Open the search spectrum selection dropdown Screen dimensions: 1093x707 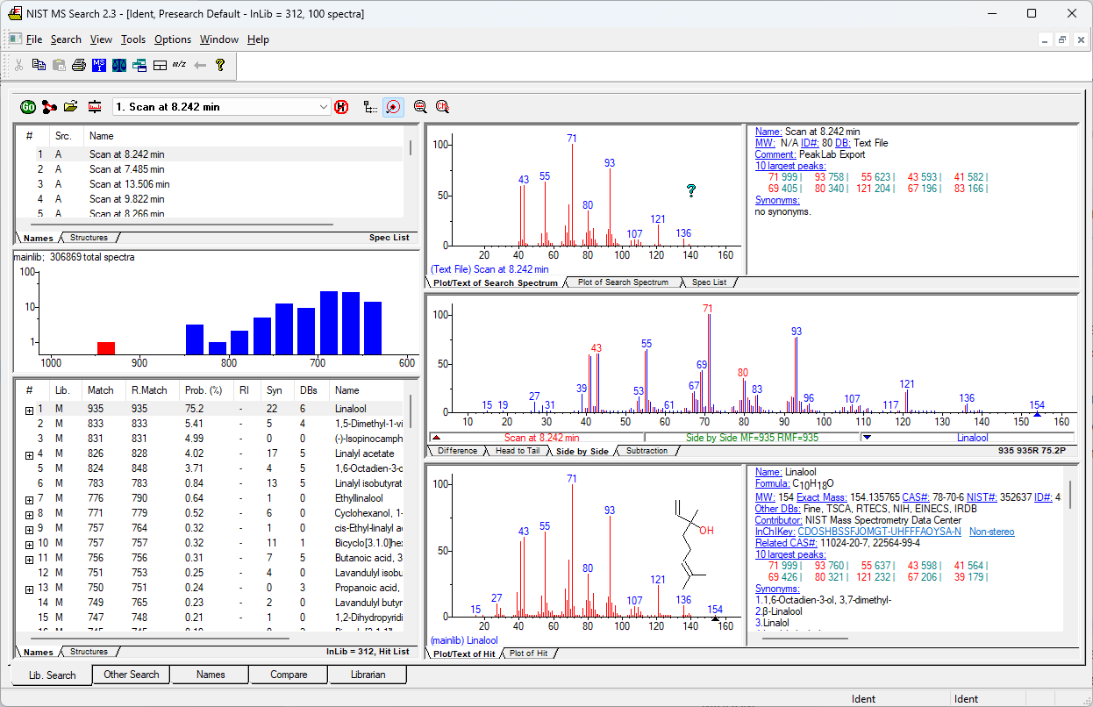323,107
